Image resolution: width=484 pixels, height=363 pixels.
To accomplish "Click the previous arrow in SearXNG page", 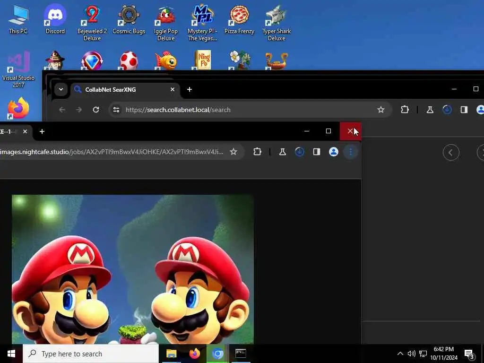I will tap(450, 153).
